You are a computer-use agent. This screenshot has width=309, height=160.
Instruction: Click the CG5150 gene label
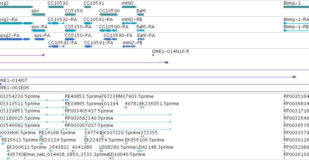(x=74, y=11)
